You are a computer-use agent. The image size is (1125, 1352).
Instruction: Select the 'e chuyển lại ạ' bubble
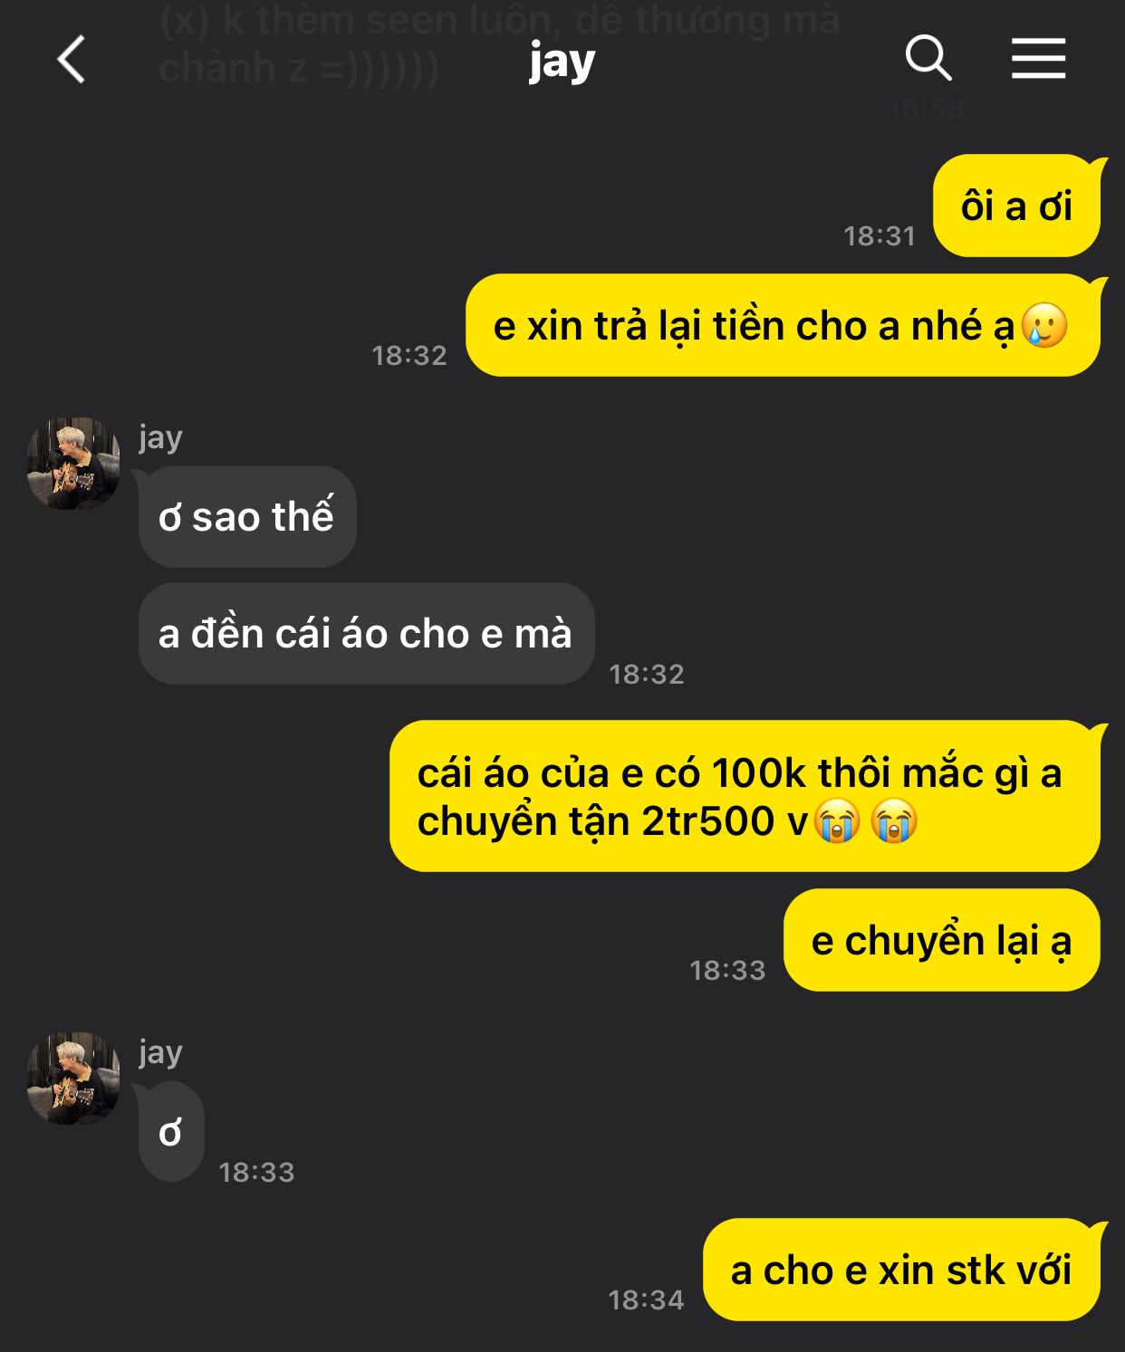tap(942, 940)
